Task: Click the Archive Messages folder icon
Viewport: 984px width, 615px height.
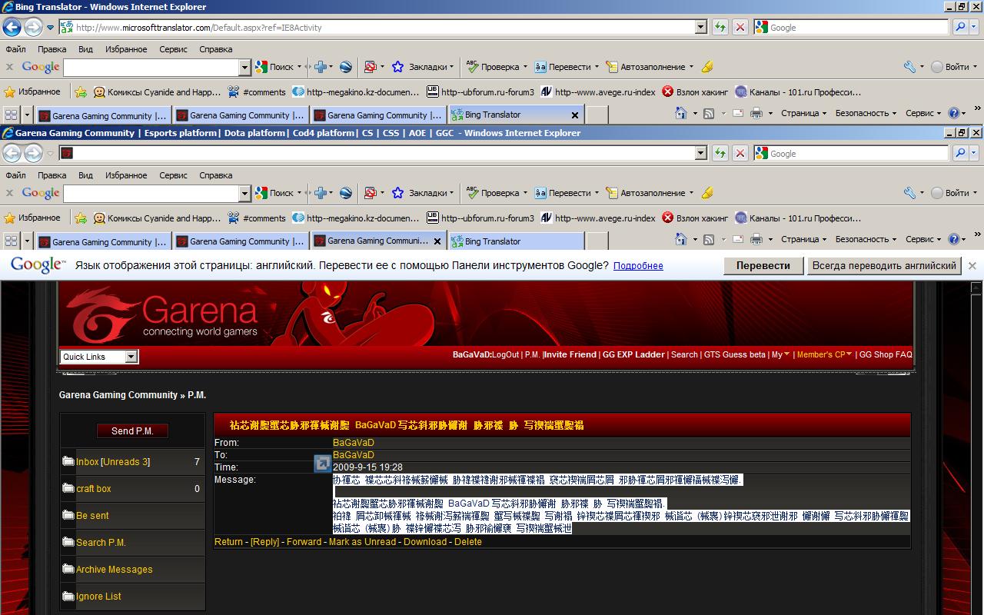Action: (x=68, y=569)
